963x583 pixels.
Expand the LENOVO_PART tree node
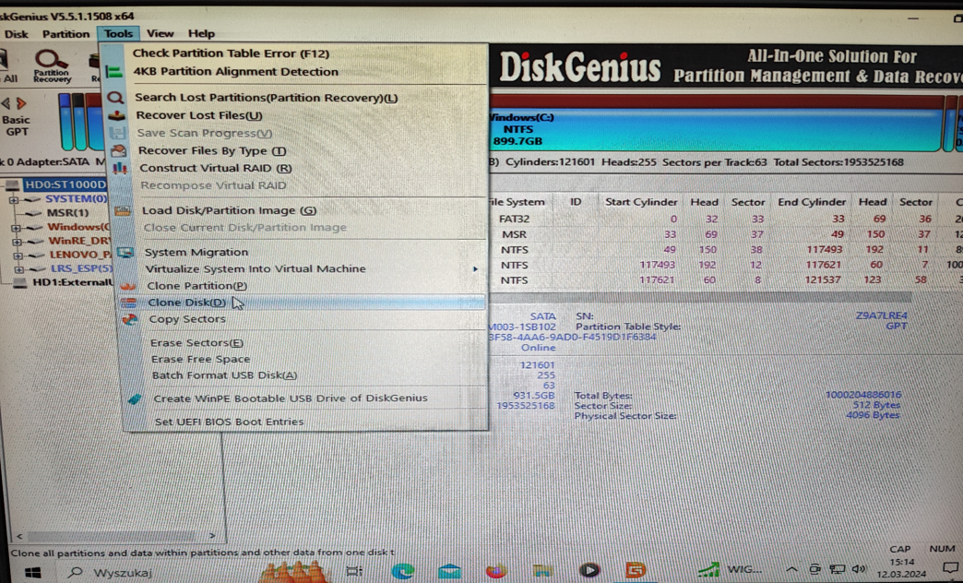click(x=18, y=256)
